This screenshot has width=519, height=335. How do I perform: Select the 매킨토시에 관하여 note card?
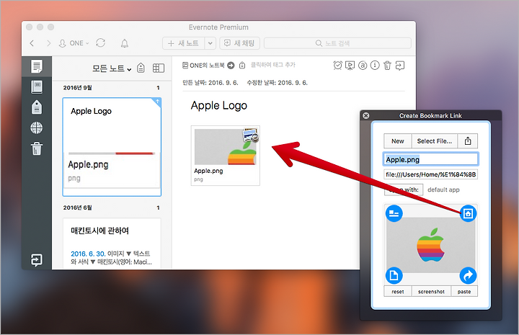(x=112, y=243)
